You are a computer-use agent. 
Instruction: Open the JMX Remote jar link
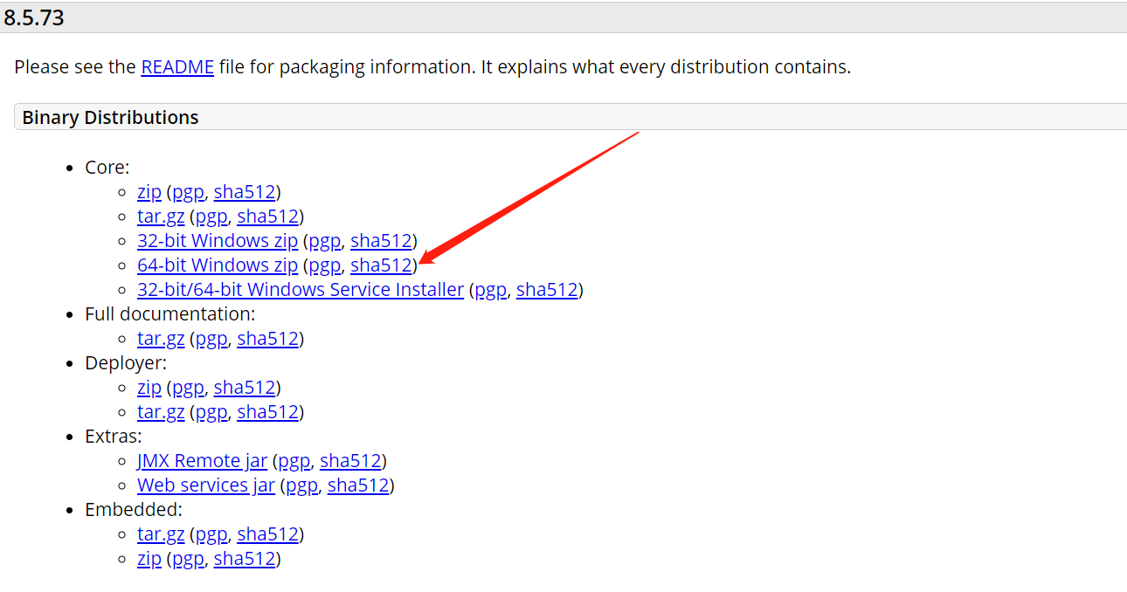click(202, 461)
